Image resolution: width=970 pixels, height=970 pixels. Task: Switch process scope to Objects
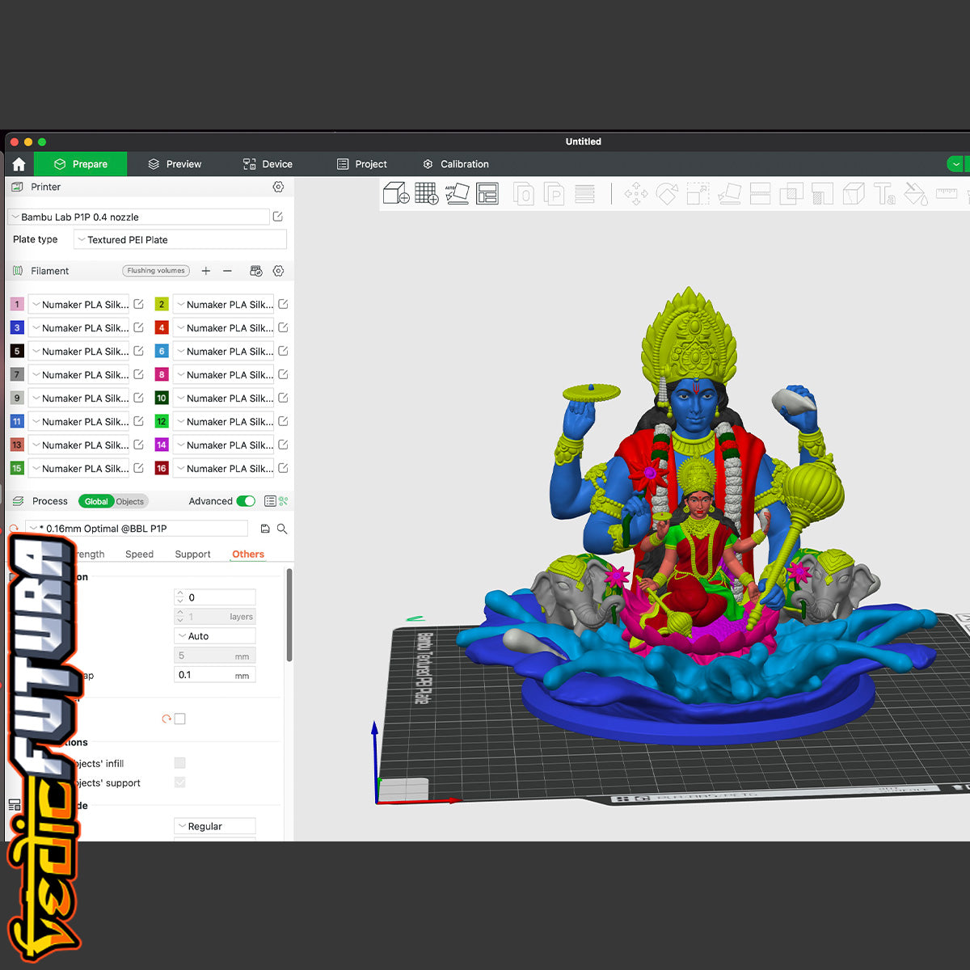tap(129, 501)
